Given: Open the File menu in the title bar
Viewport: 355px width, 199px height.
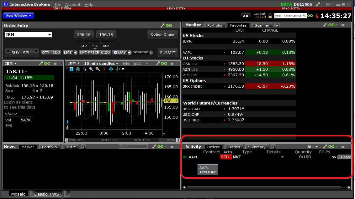Looking at the screenshot, I should 58,4.
